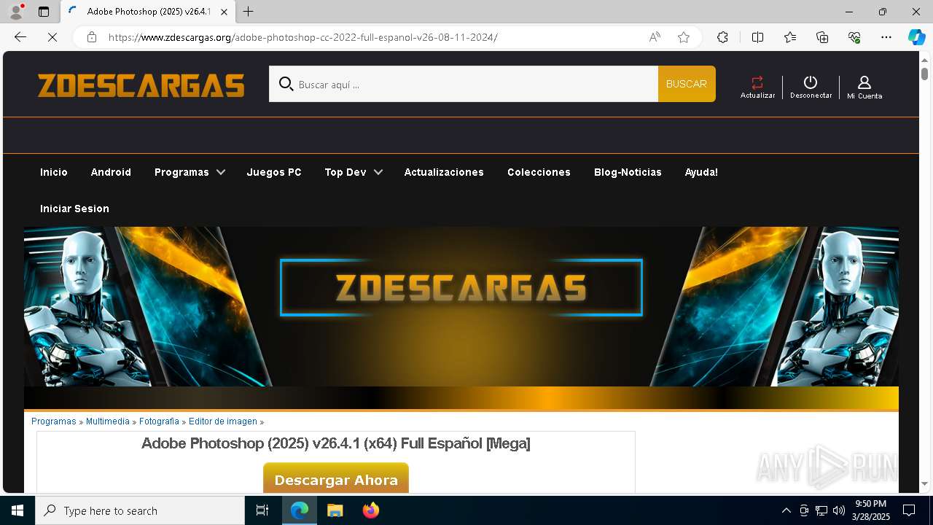Follow Multimedia breadcrumb link
The image size is (933, 525).
coord(107,421)
